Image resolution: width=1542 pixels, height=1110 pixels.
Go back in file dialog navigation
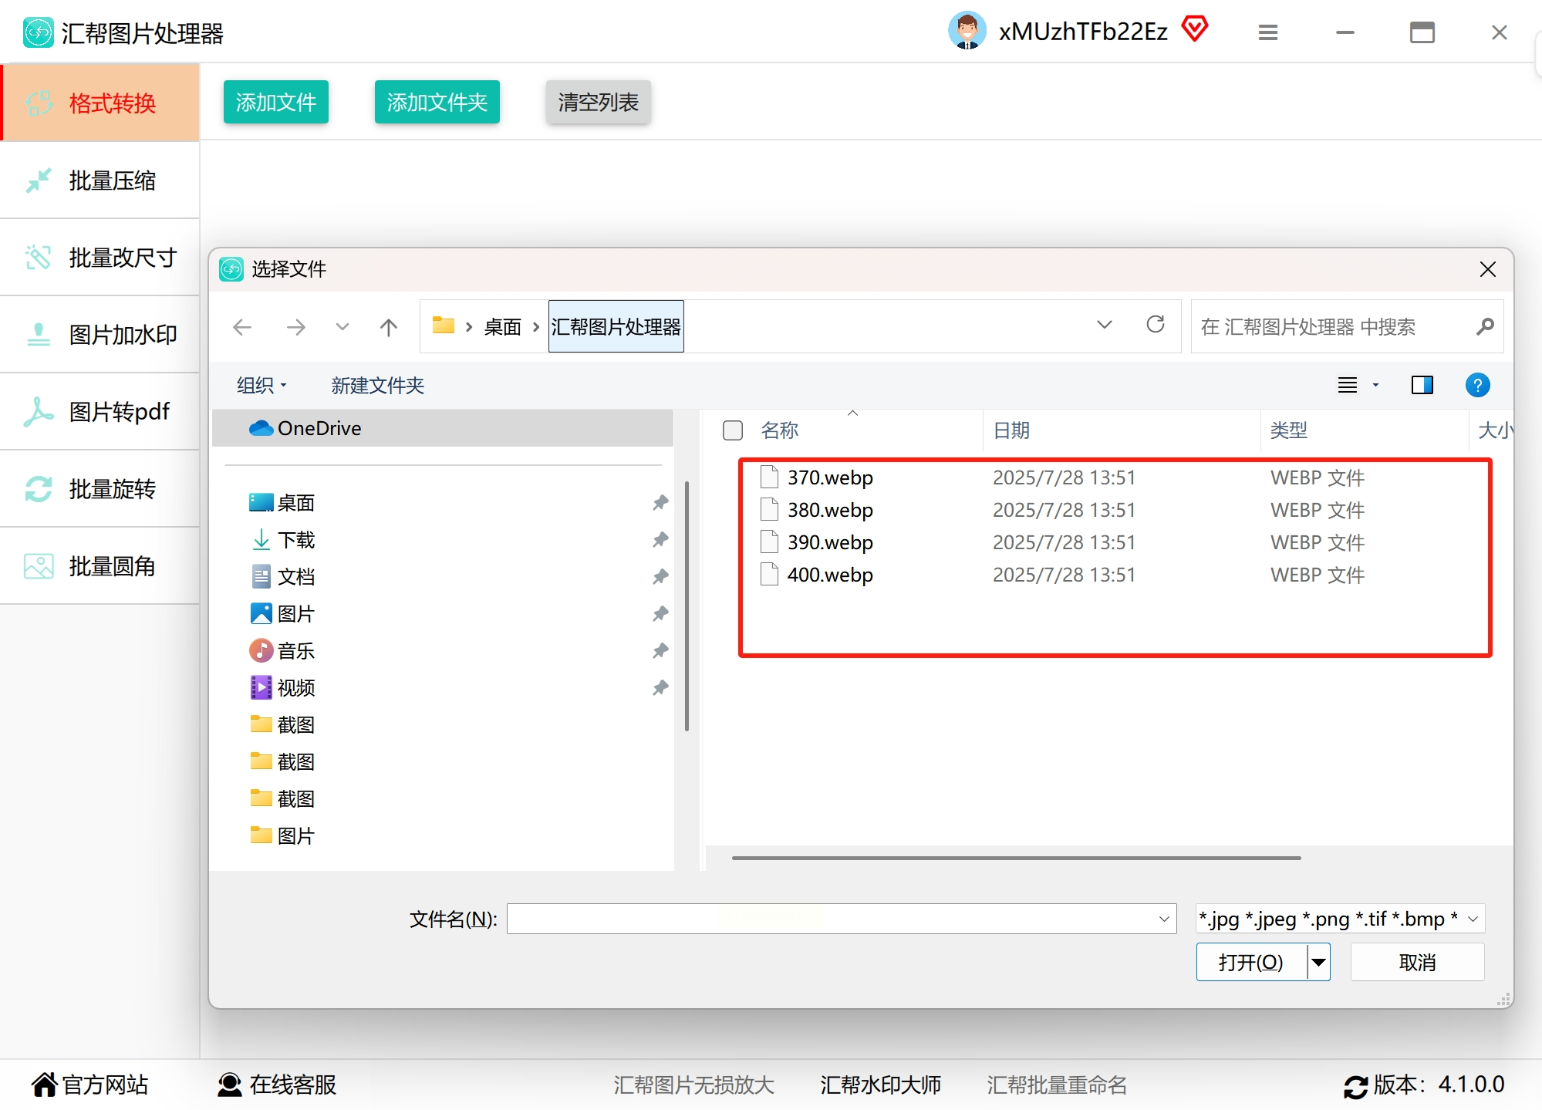tap(242, 327)
